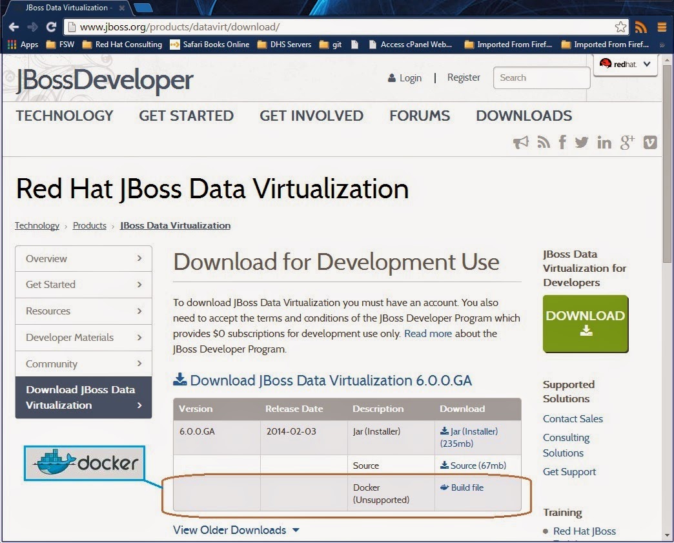Click the Read more link
The width and height of the screenshot is (674, 543).
[x=427, y=334]
